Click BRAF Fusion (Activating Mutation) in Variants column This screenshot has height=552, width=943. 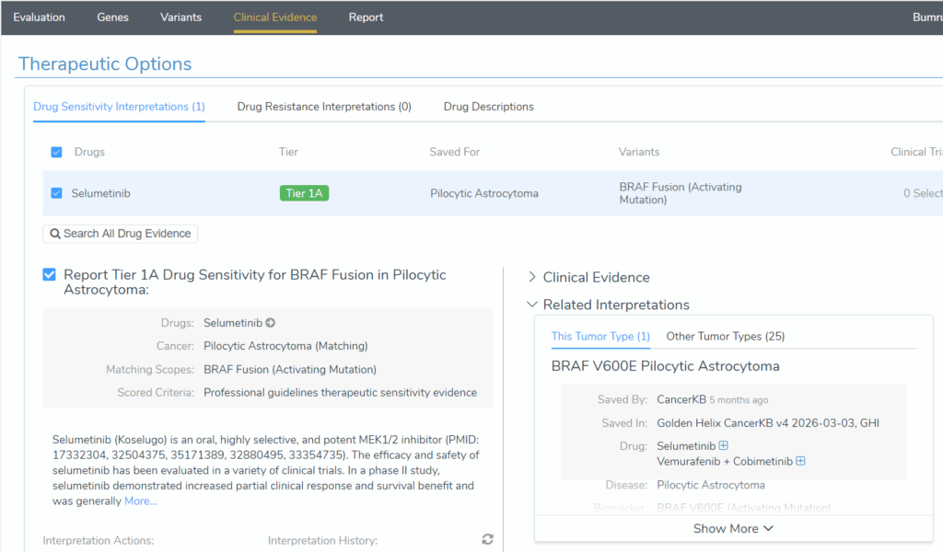681,193
